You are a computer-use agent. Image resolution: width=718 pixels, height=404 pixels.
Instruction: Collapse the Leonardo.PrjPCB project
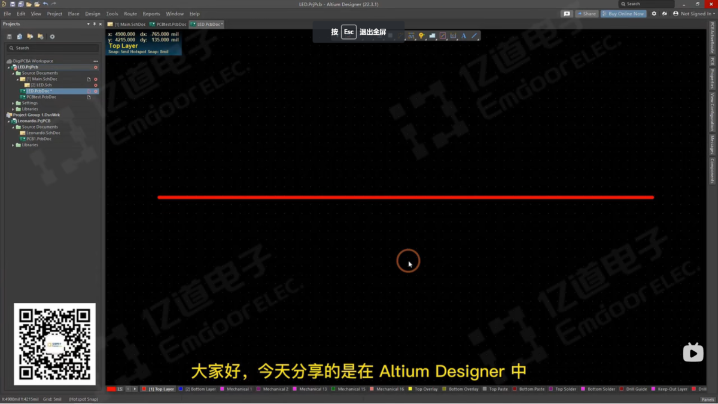(x=8, y=121)
